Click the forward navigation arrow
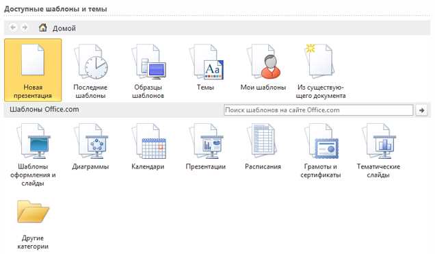435x254 pixels. coord(25,27)
